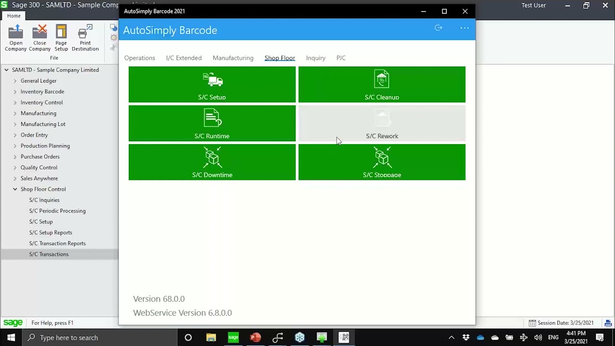Open the S/C Downtime tile
The image size is (615, 346).
point(212,162)
